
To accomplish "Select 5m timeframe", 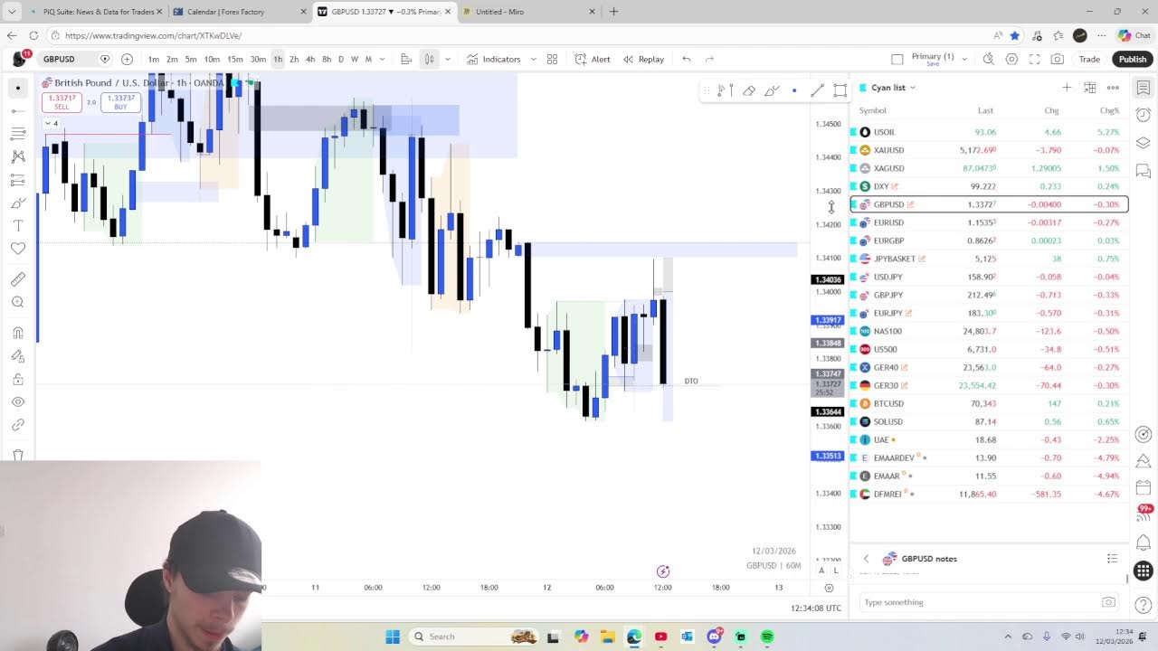I will tap(191, 59).
